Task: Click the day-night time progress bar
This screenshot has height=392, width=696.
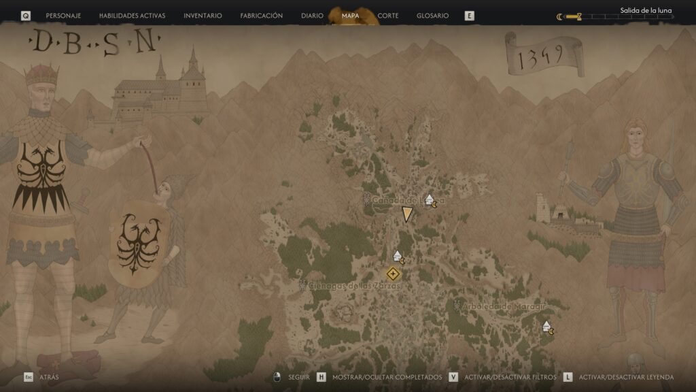Action: [x=620, y=17]
